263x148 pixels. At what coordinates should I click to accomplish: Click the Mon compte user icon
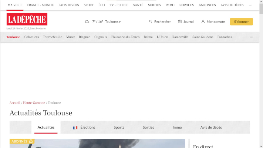(203, 22)
